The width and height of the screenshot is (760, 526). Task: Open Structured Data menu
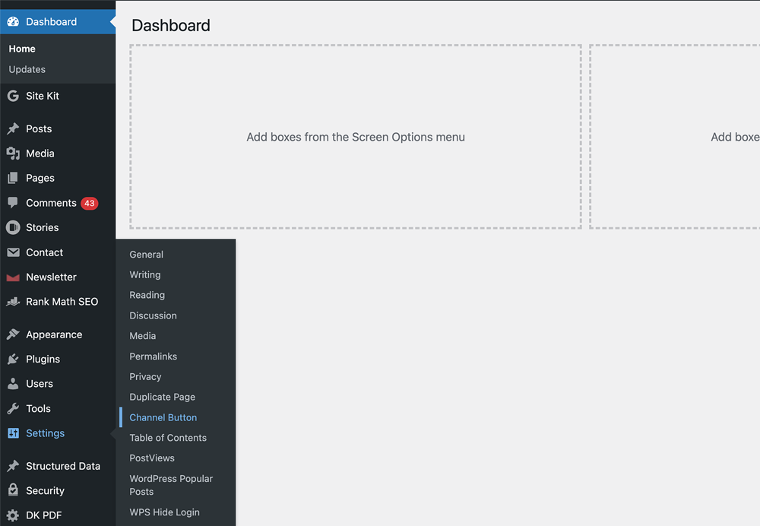click(63, 467)
